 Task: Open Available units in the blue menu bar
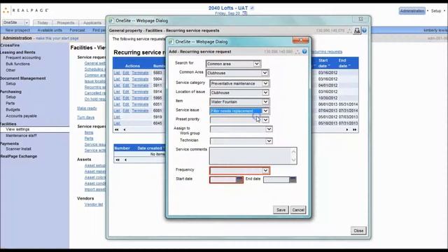coord(50,30)
